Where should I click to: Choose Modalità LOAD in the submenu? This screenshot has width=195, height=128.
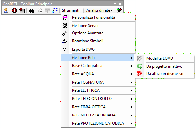click(165, 58)
